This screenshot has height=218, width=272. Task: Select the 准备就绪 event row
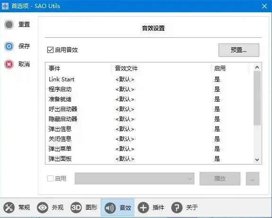[x=149, y=99]
